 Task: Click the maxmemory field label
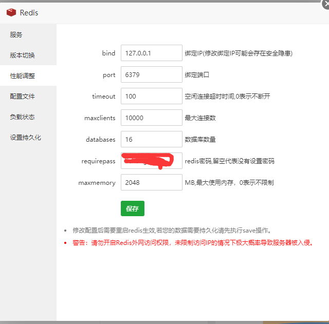97,183
